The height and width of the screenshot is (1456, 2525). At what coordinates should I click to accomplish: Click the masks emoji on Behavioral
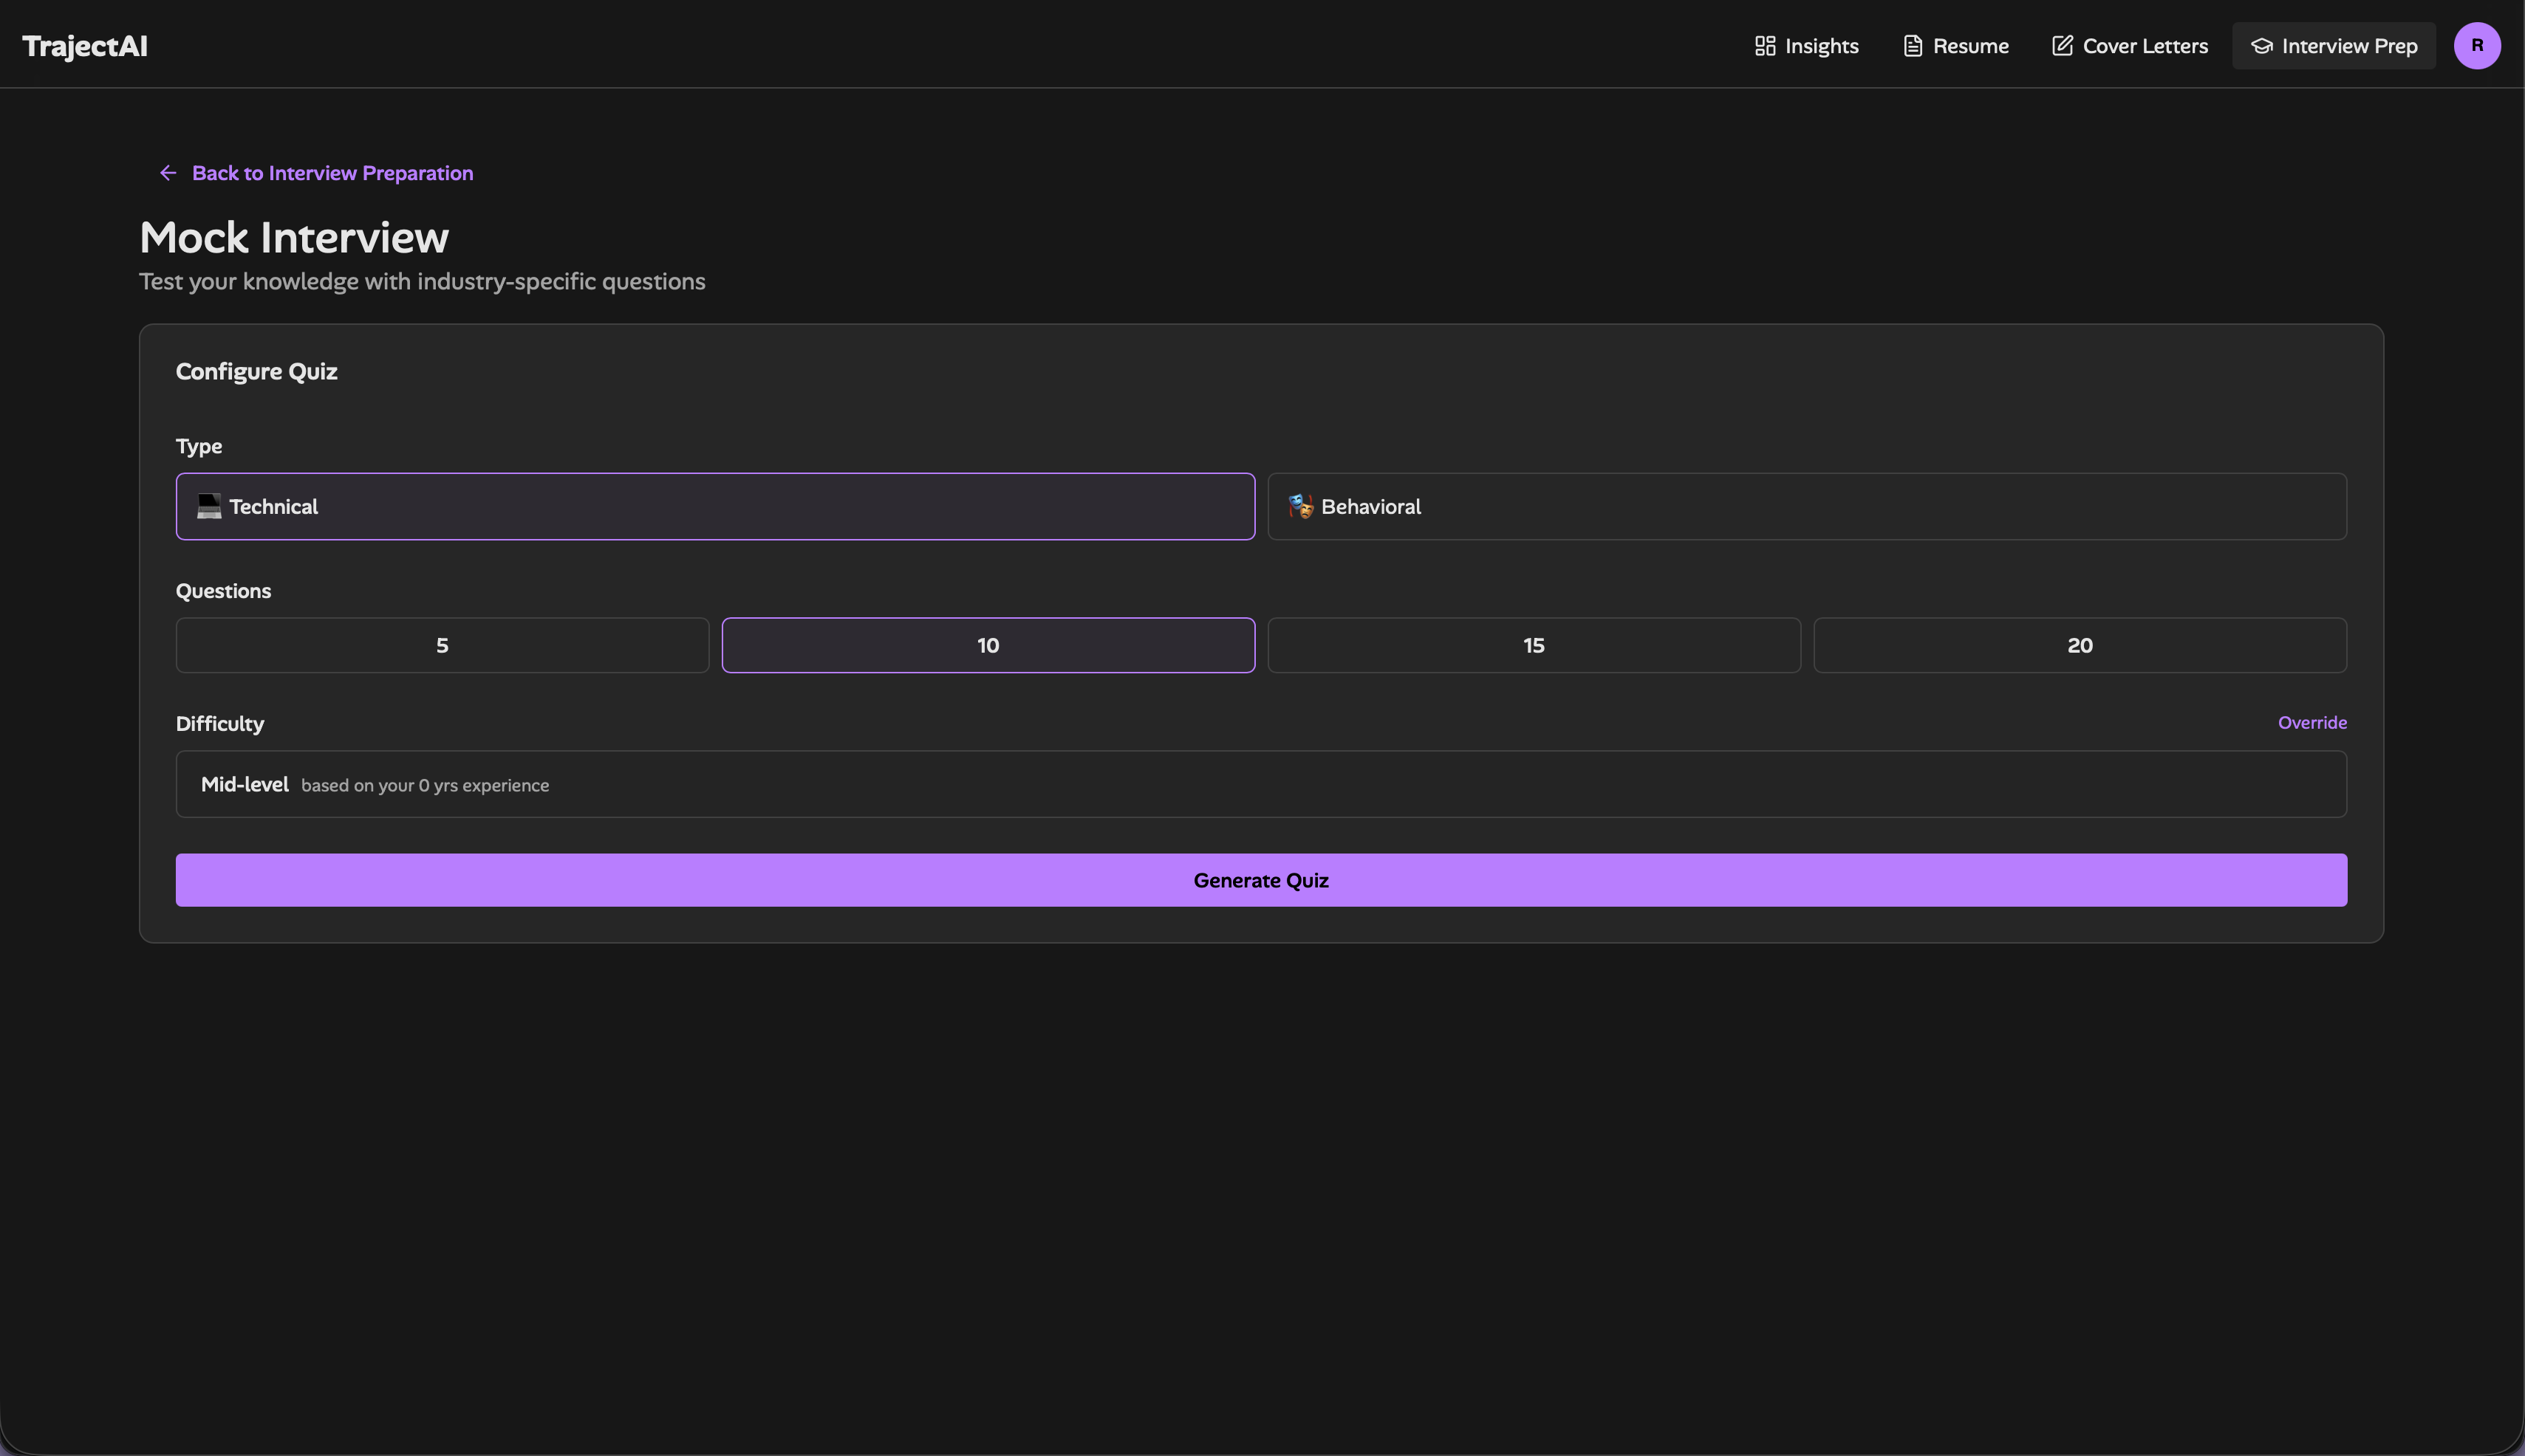[1300, 506]
